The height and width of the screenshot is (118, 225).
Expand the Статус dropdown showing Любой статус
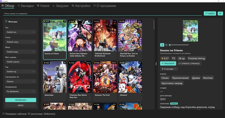[x=21, y=42]
